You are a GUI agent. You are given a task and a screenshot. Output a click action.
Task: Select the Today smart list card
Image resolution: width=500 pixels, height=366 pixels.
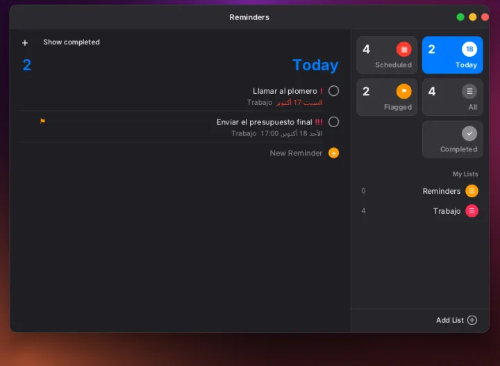click(453, 55)
